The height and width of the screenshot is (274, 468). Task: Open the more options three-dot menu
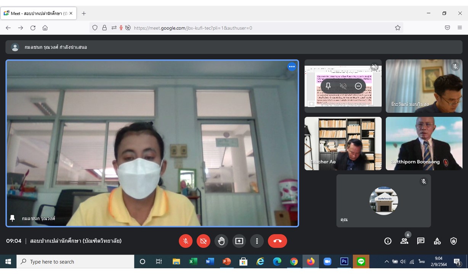[x=257, y=241]
